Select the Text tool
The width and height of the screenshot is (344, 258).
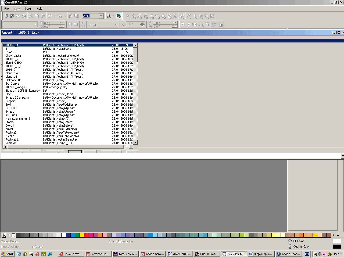pyautogui.click(x=175, y=16)
